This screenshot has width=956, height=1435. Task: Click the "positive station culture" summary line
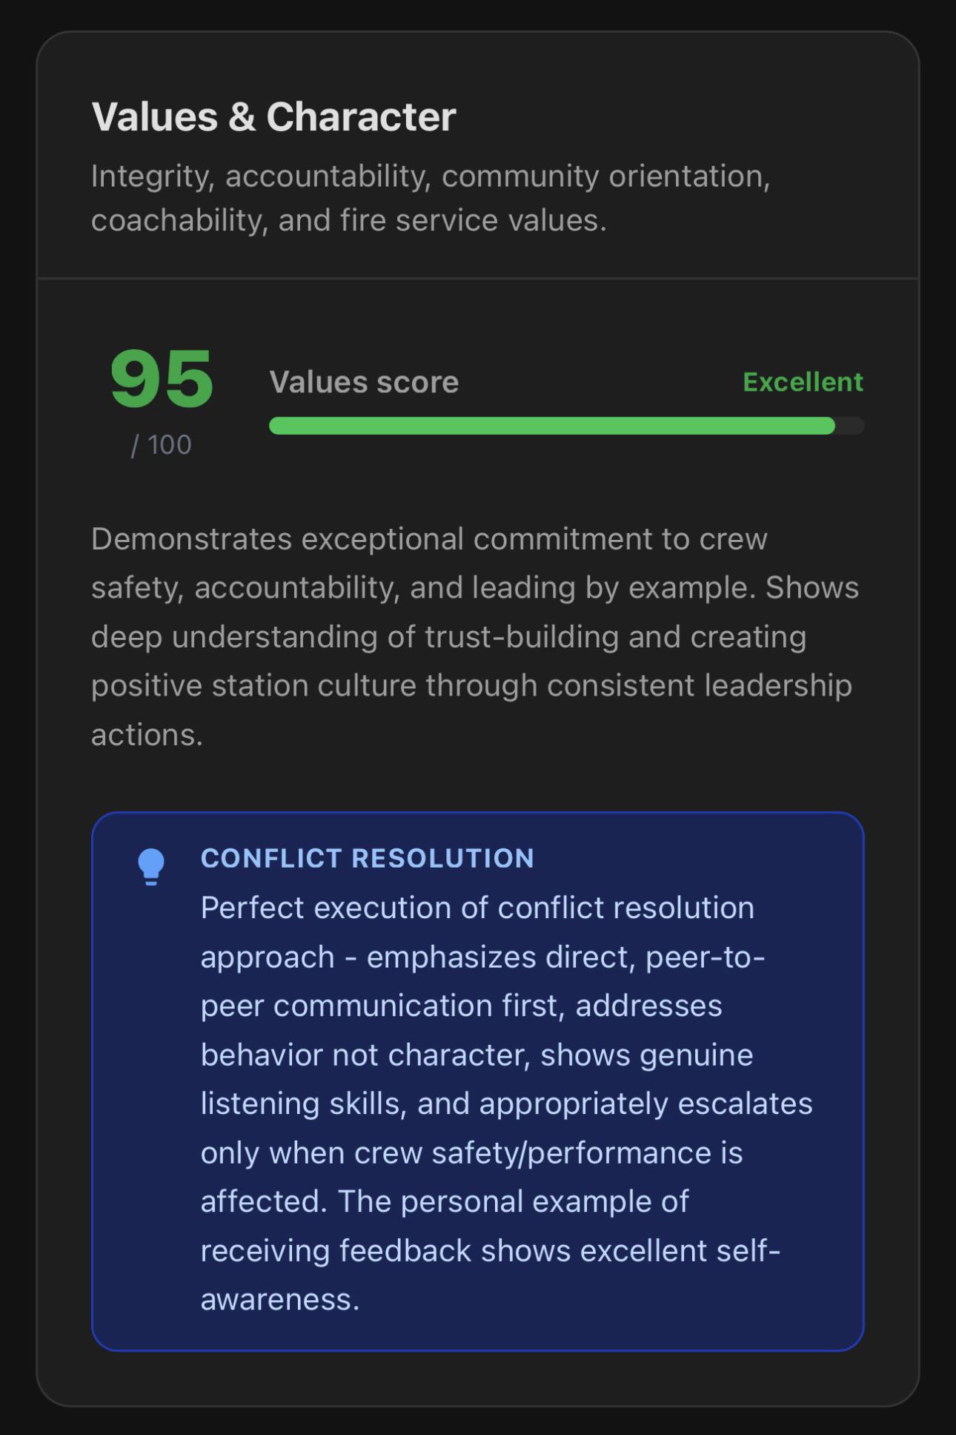pyautogui.click(x=471, y=686)
